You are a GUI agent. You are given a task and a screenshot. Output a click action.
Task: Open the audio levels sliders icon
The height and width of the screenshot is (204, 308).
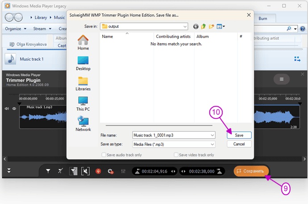[x=123, y=171]
